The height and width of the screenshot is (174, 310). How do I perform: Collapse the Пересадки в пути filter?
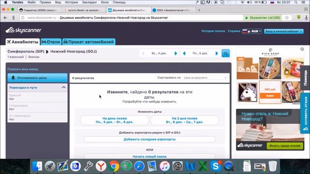pos(63,87)
